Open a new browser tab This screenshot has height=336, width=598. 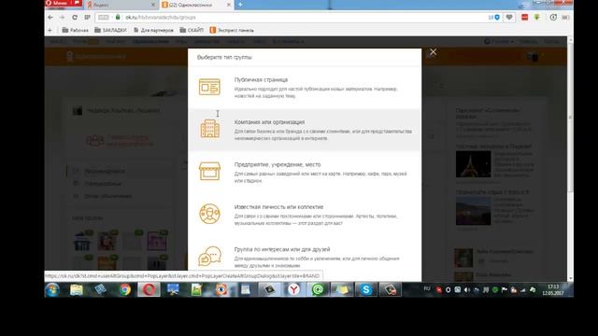(240, 5)
